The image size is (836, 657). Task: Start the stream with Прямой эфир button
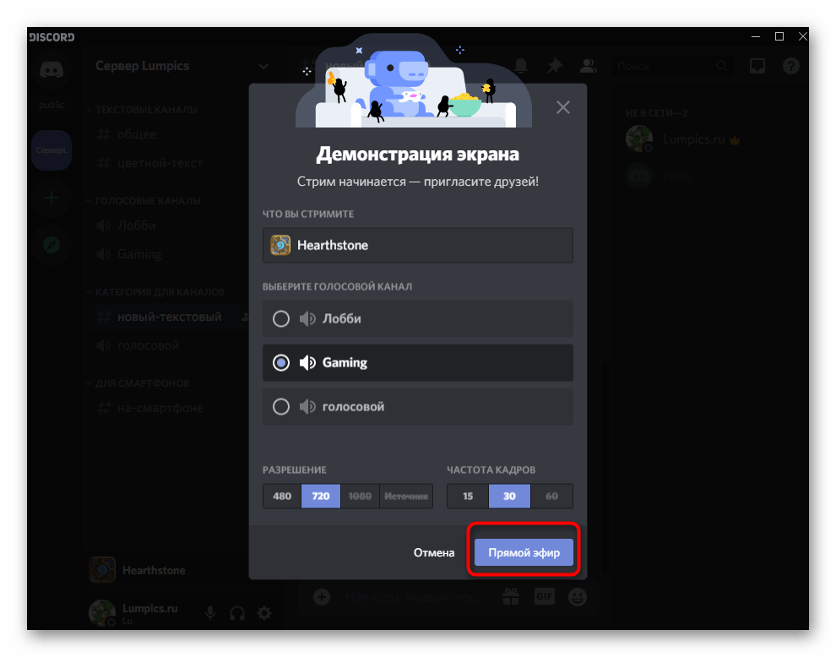click(x=523, y=551)
